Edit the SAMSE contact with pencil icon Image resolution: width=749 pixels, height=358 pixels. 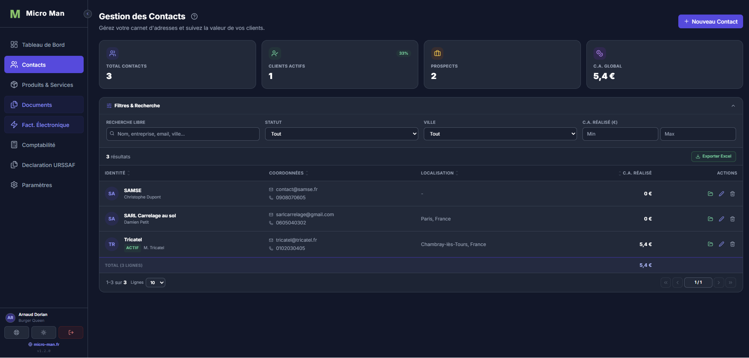pos(721,194)
